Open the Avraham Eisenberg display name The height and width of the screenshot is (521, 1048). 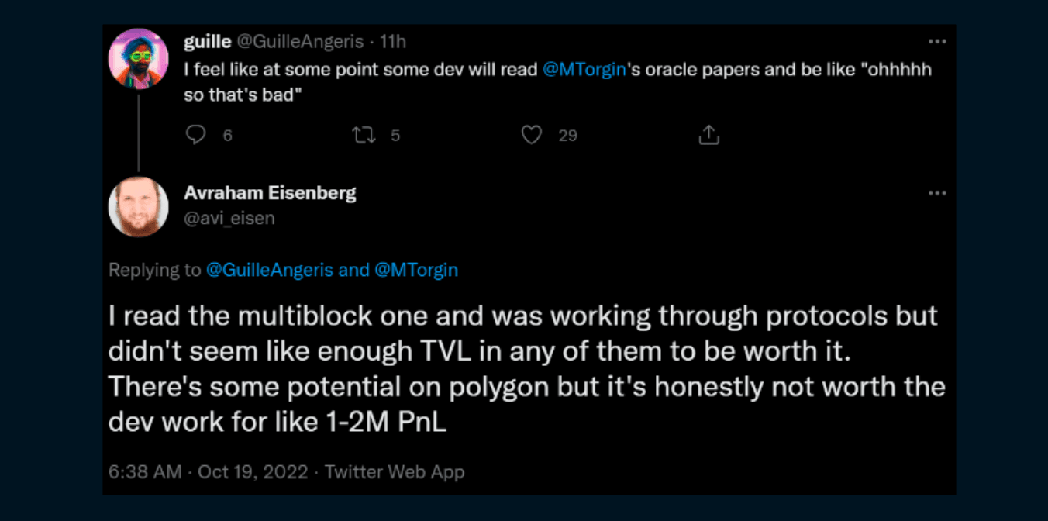click(270, 193)
